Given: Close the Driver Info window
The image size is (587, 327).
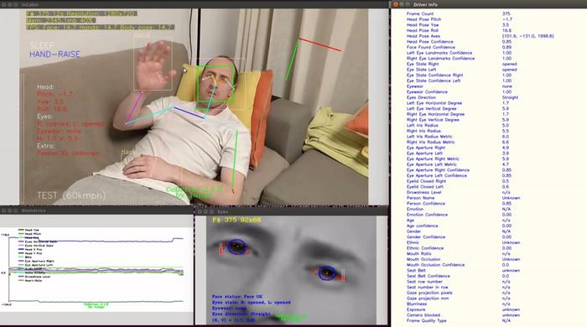Looking at the screenshot, I should tap(396, 4).
